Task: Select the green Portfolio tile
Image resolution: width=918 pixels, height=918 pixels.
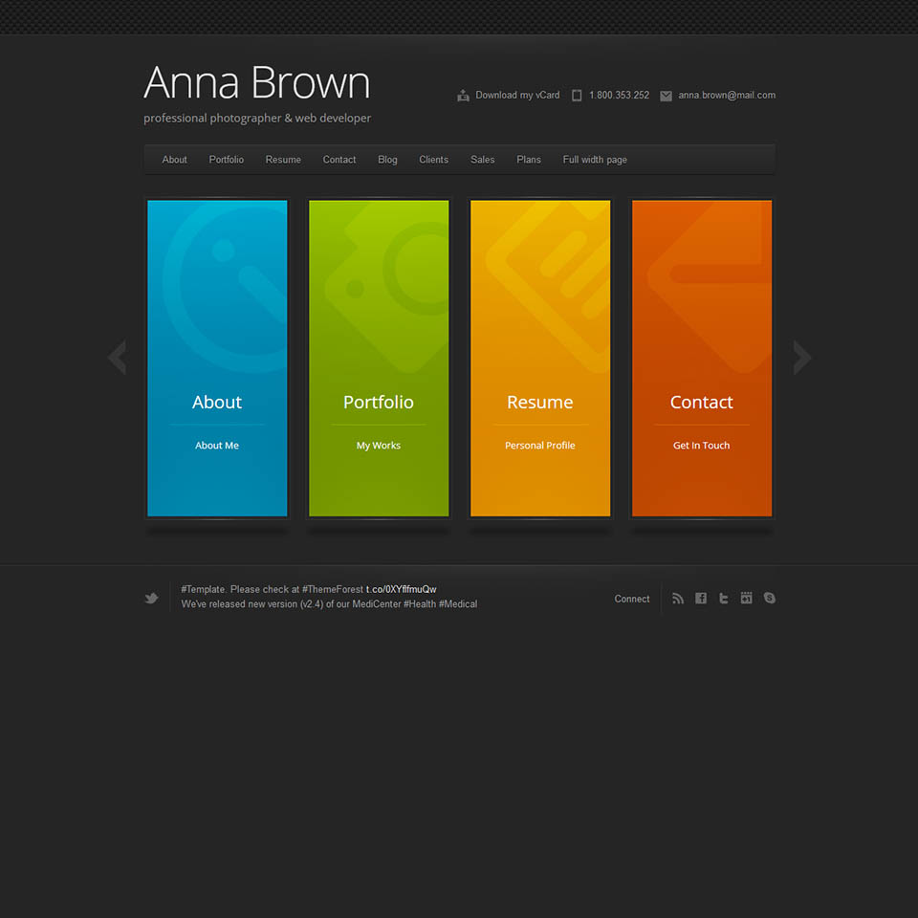Action: click(379, 359)
